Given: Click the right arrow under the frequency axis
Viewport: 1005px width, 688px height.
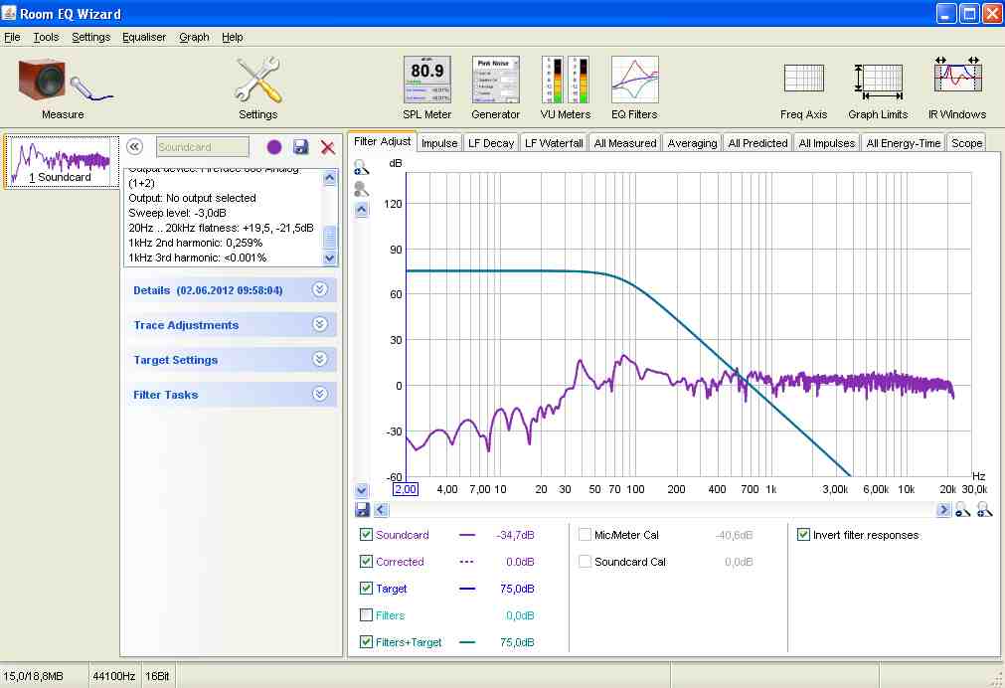Looking at the screenshot, I should (x=943, y=510).
